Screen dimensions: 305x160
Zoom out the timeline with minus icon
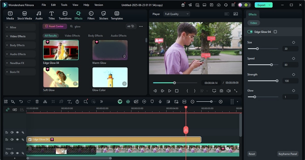[192, 102]
